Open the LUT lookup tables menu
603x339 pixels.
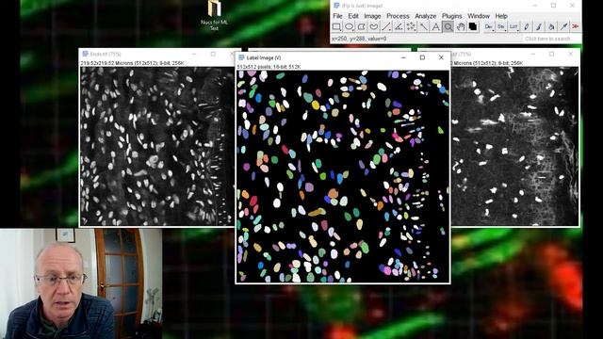tap(513, 26)
